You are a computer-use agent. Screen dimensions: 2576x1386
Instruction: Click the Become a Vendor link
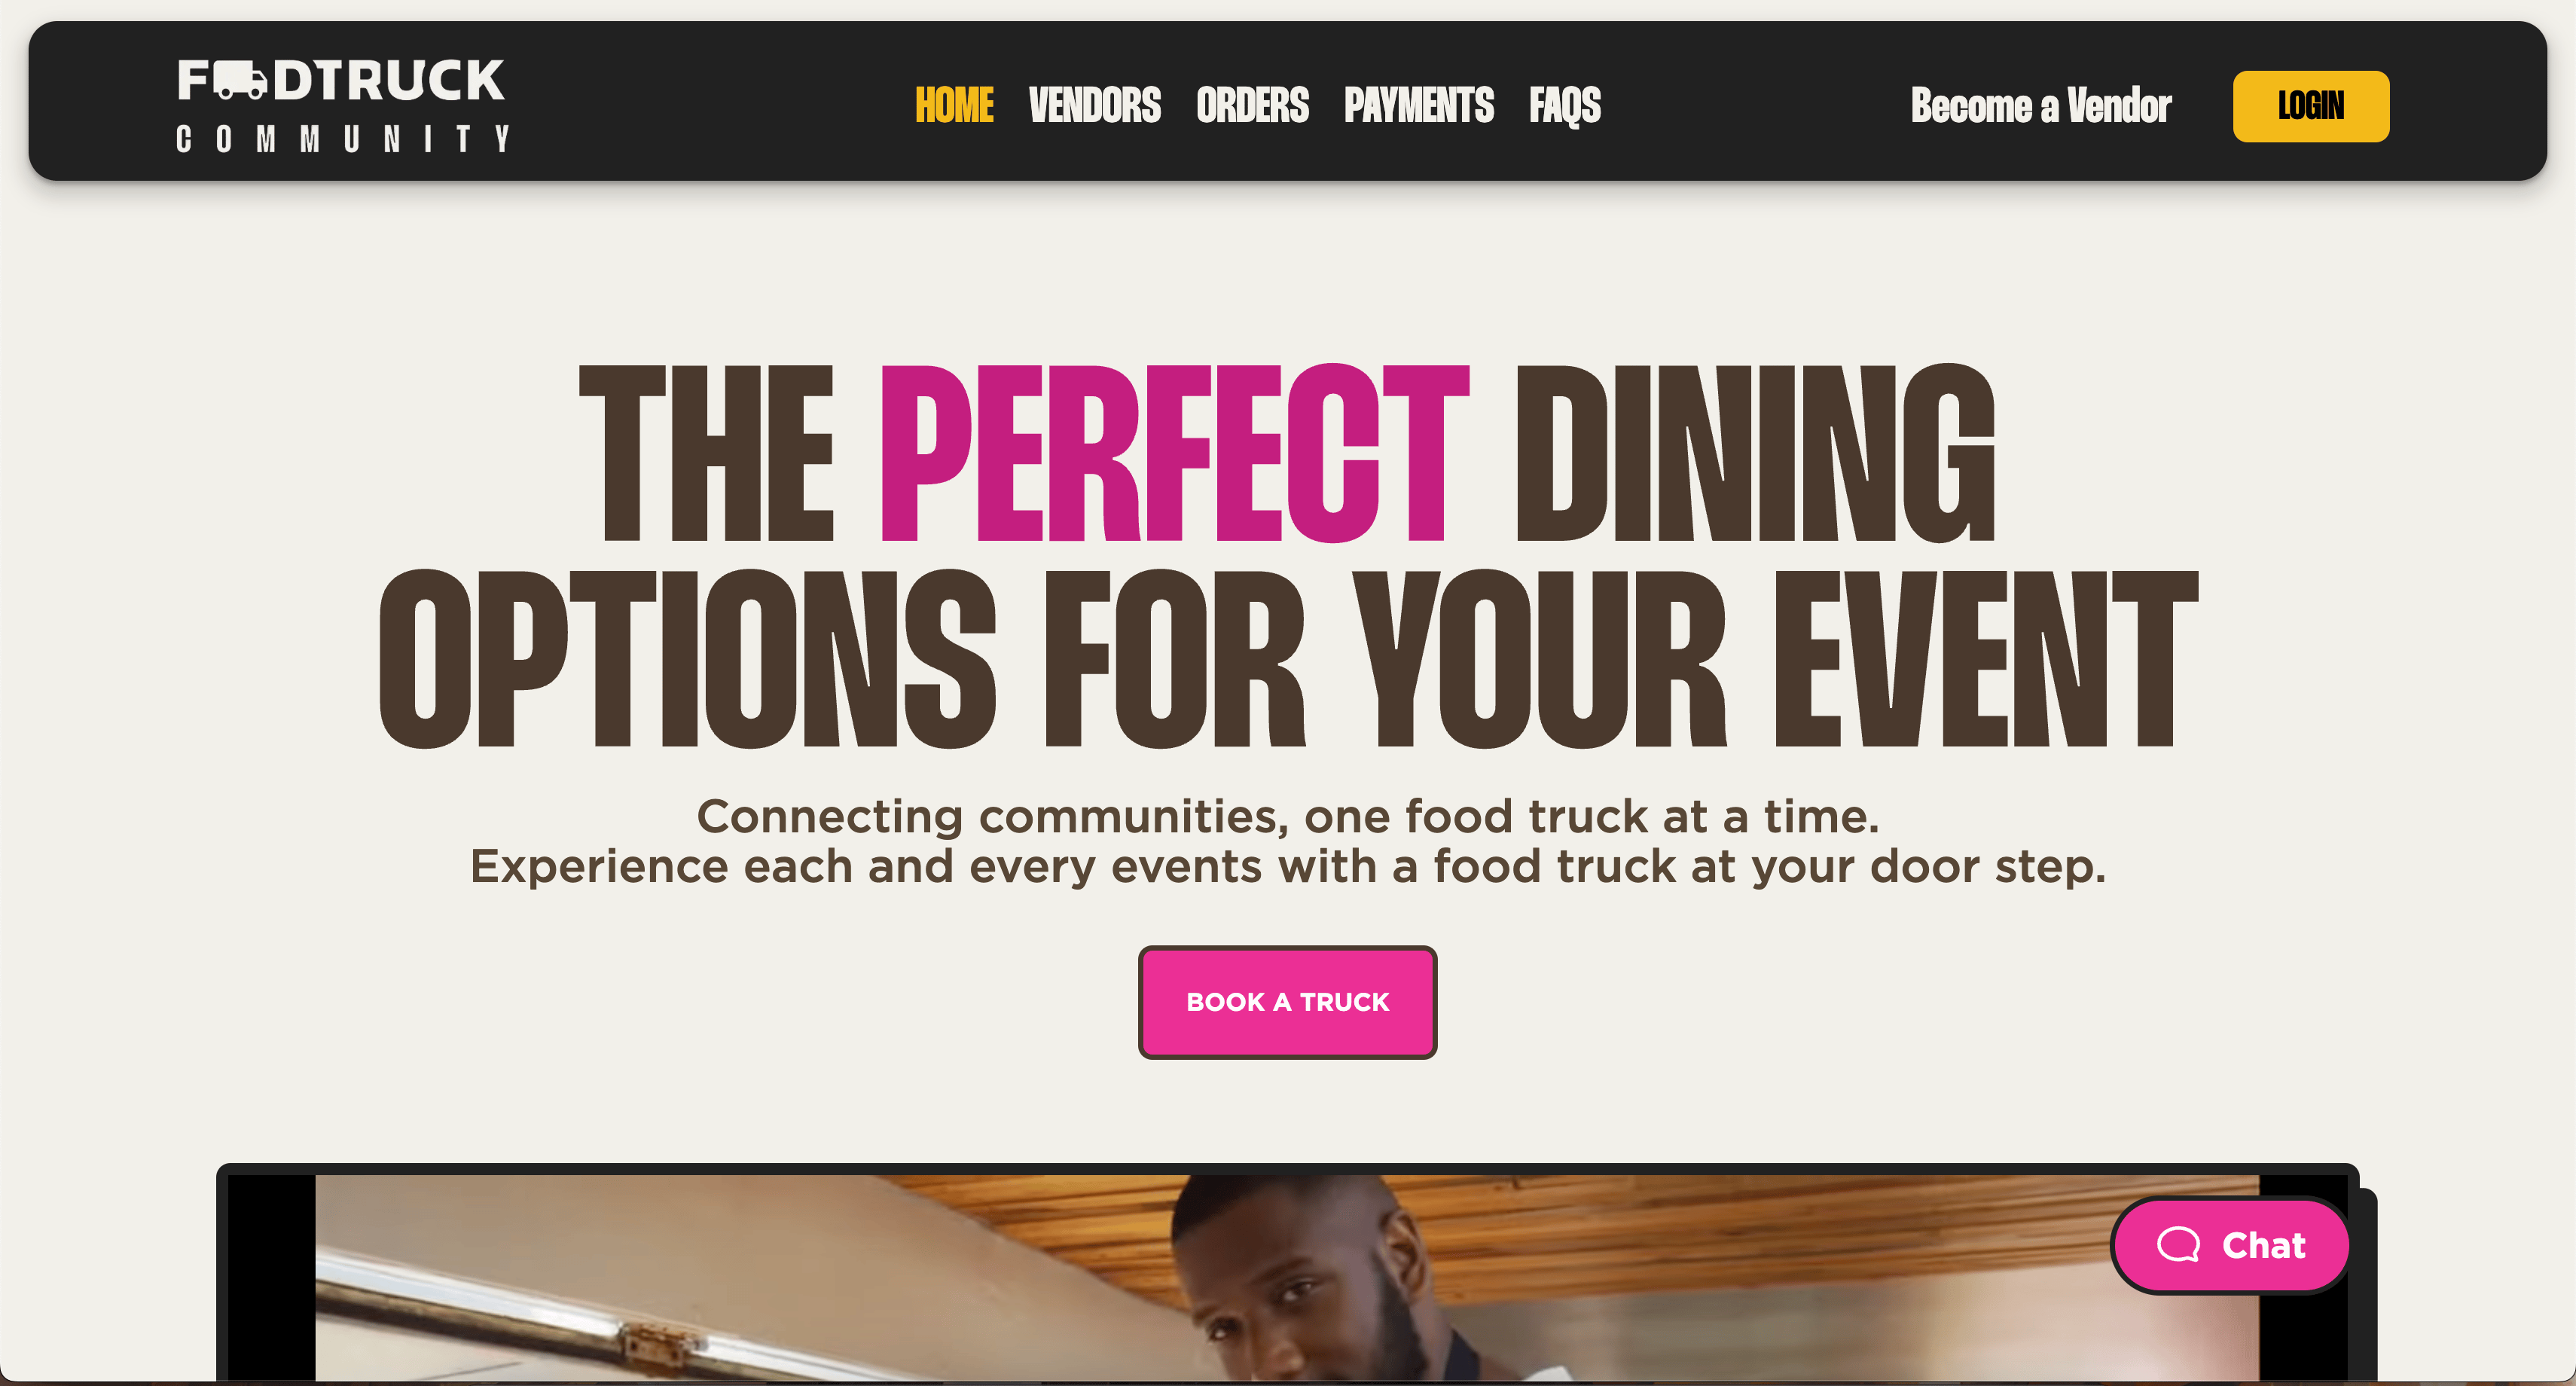pyautogui.click(x=2041, y=106)
